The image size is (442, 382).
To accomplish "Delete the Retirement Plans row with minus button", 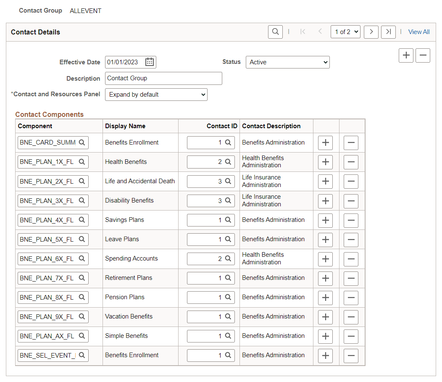I will (x=351, y=278).
